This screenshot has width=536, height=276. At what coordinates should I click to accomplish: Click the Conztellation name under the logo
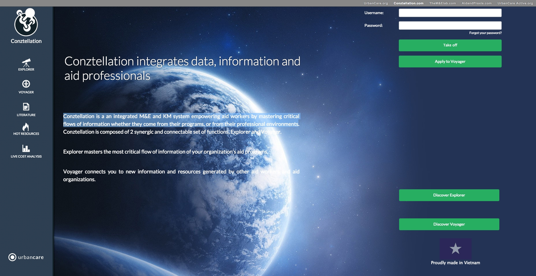coord(26,41)
